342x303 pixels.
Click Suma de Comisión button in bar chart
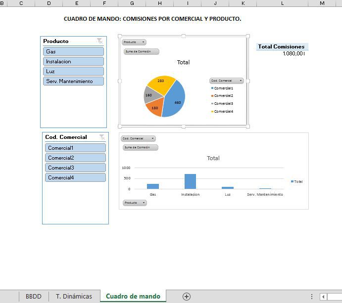(141, 147)
